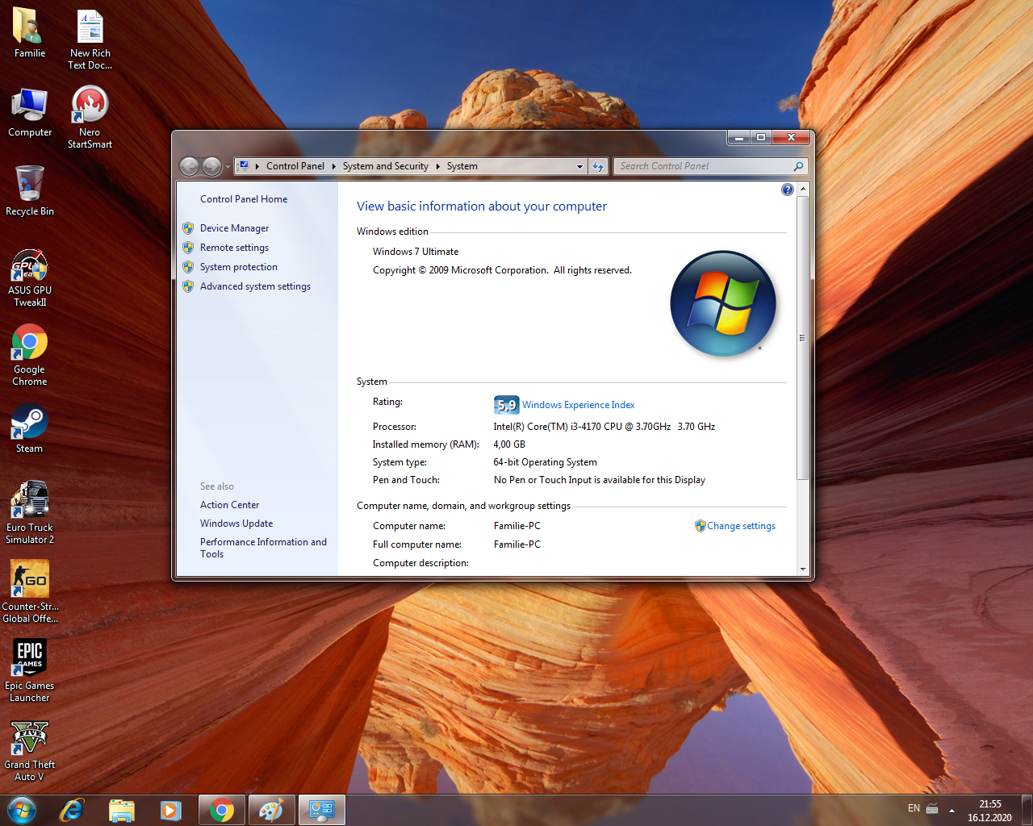Launch ASUS GPU TweakII shortcut
Viewport: 1033px width, 826px height.
[x=30, y=278]
